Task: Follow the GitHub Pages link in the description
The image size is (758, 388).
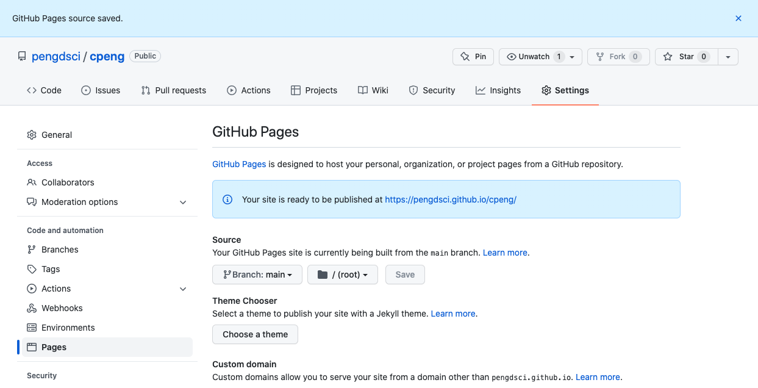Action: click(239, 164)
